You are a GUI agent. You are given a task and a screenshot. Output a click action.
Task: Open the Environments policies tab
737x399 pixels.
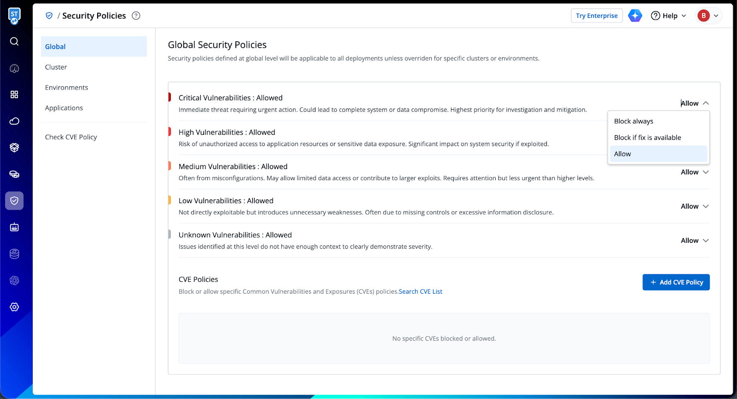coord(66,87)
